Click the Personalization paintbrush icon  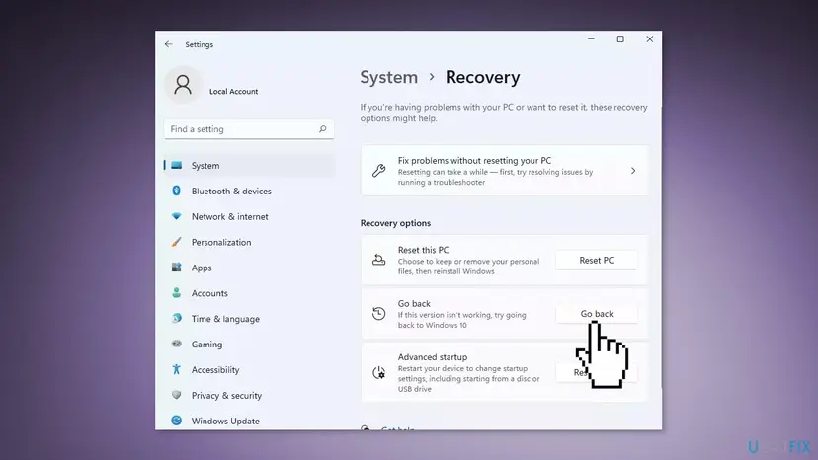point(176,242)
